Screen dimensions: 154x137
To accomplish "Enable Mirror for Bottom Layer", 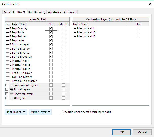I will (x=63, y=44).
